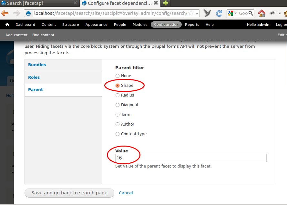Screen dimensions: 287x205
Task: Select the Shape parent filter radio
Action: [x=118, y=86]
